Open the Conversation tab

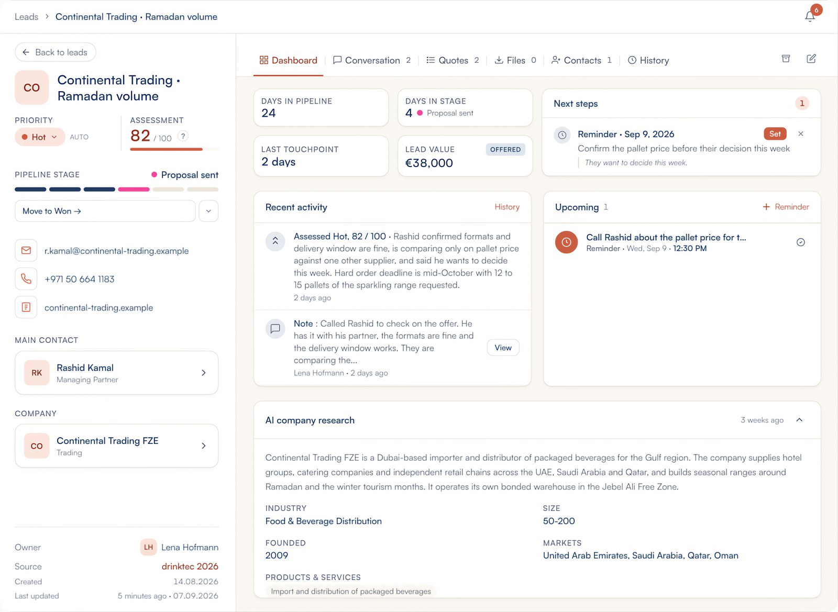[x=372, y=60]
